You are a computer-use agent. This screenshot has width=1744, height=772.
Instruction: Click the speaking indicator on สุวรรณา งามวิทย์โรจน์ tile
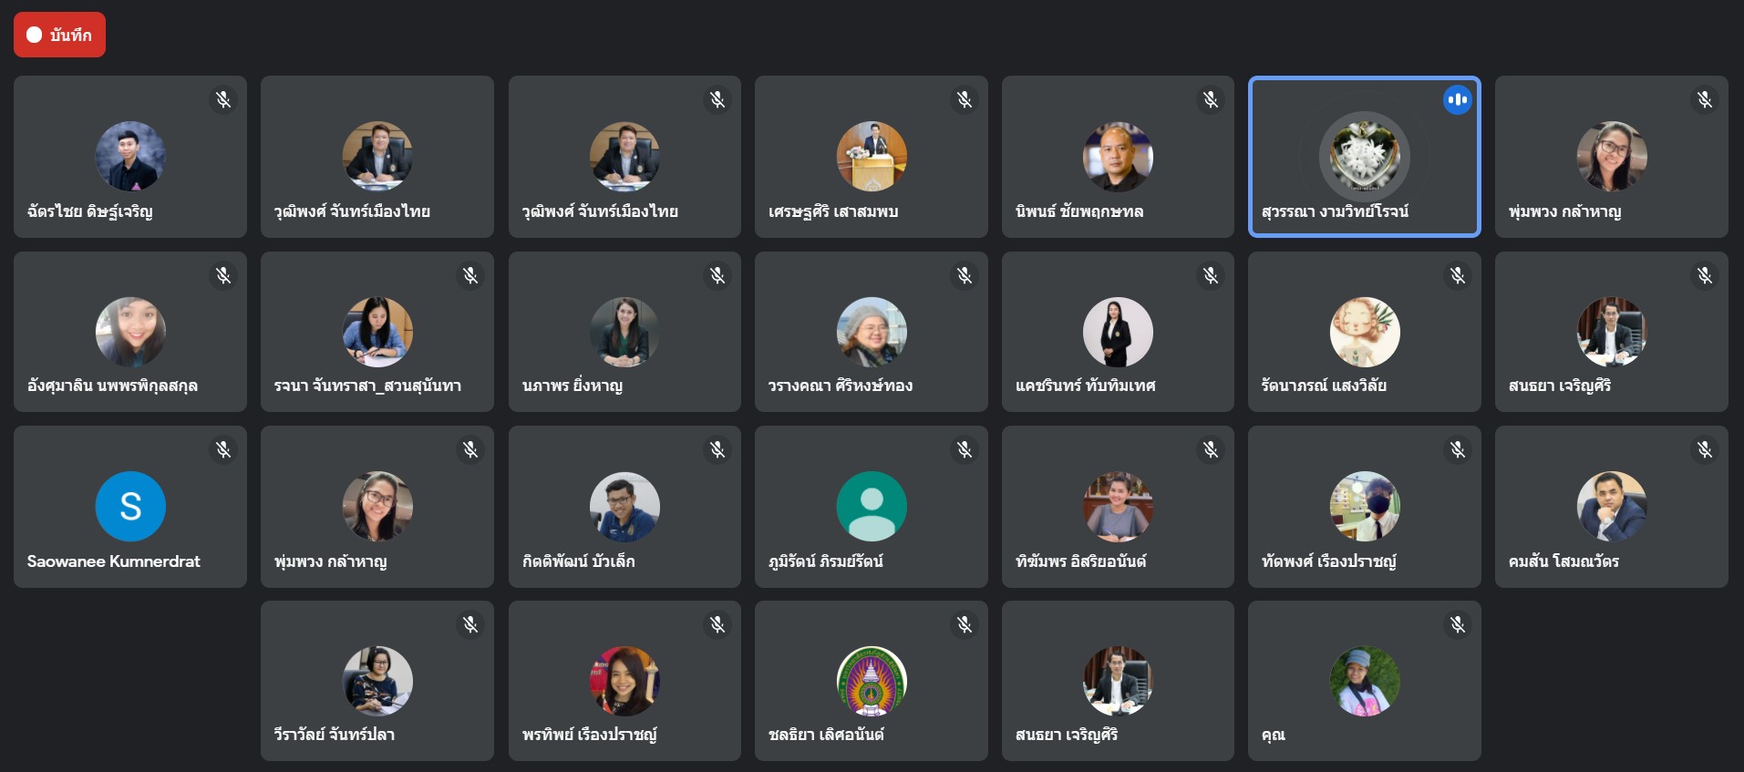1457,100
